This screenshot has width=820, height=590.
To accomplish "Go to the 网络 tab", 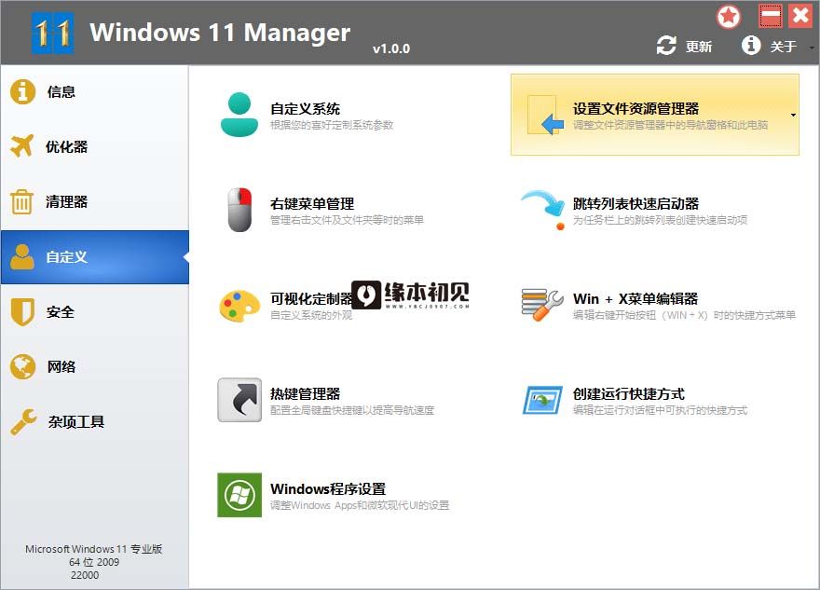I will (95, 367).
